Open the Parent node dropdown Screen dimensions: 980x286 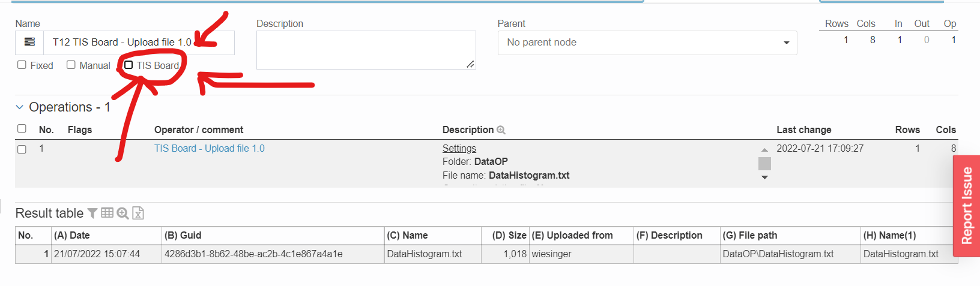coord(647,43)
